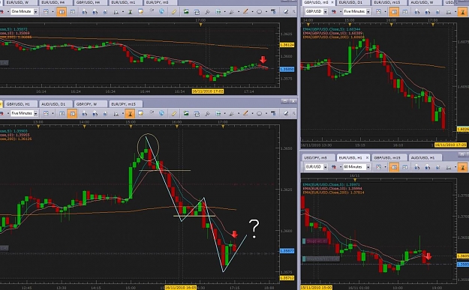Expand the chart type arrow in the GBP/USD chart toolbar
This screenshot has width=469, height=290.
[386, 12]
